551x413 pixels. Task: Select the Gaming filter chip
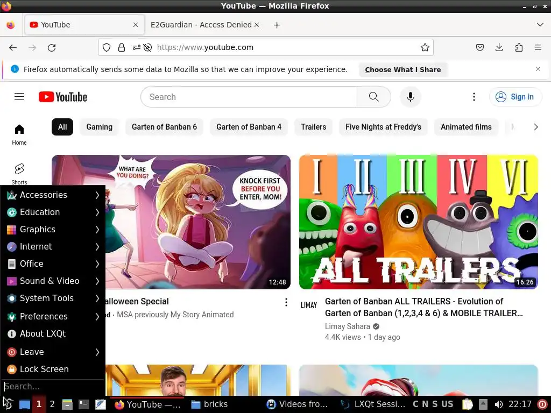[x=100, y=127]
